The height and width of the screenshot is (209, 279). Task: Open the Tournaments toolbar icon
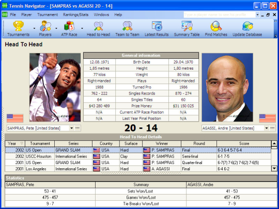point(18,28)
